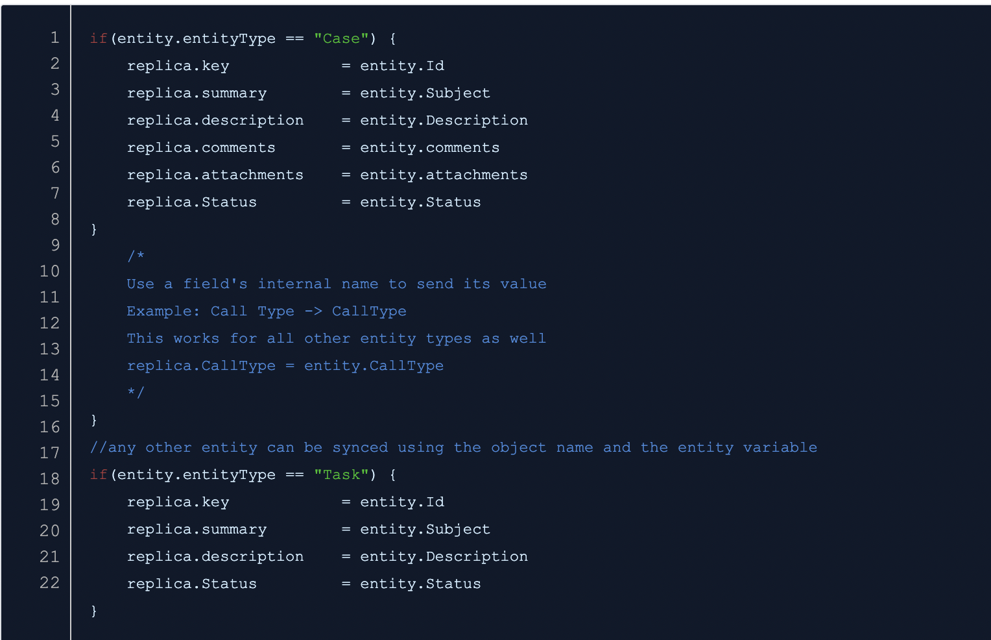Click "Example: Call Type -> CallType" comment line
The height and width of the screenshot is (640, 991).
tap(266, 312)
